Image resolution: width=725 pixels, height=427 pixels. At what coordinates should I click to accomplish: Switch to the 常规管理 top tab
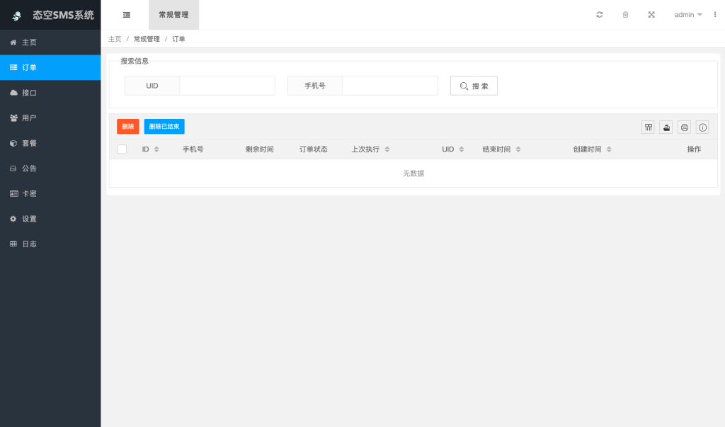(x=173, y=15)
